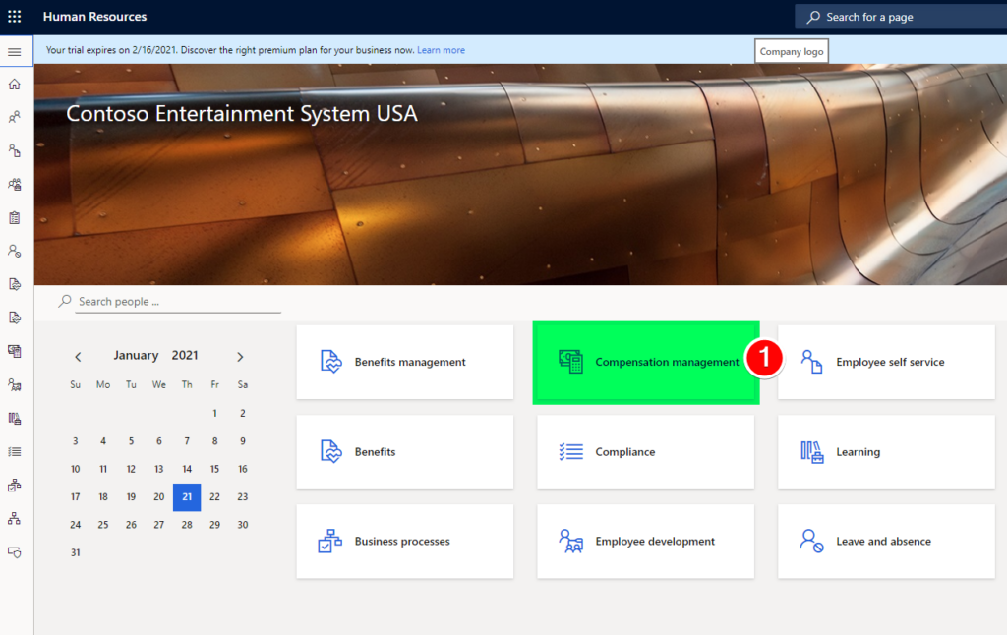Image resolution: width=1007 pixels, height=635 pixels.
Task: Open people icon below Home in sidebar
Action: (14, 118)
